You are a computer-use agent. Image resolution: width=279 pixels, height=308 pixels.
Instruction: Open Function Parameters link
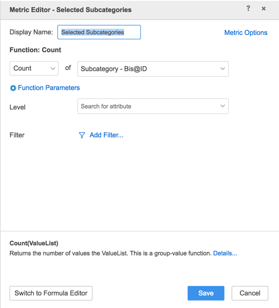[x=49, y=88]
